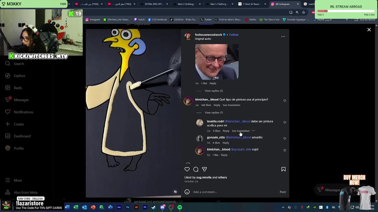Screen dimensions: 378x212
Task: Share the post via paper-plane icon
Action: tap(204, 169)
